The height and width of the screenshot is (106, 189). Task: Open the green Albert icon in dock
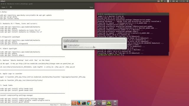pos(109,103)
